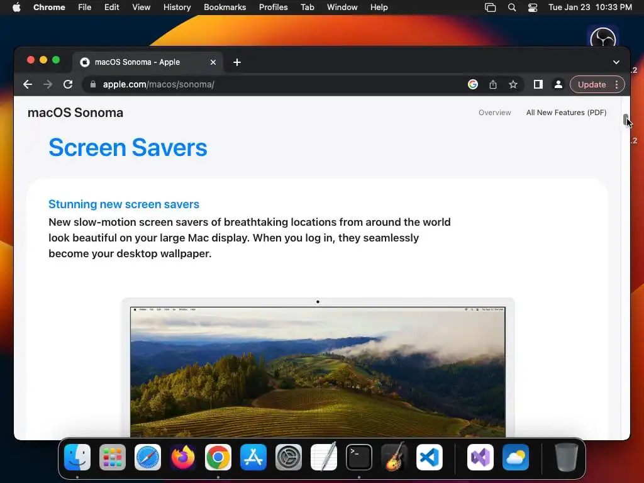Viewport: 644px width, 483px height.
Task: Open the Overview link
Action: [494, 113]
